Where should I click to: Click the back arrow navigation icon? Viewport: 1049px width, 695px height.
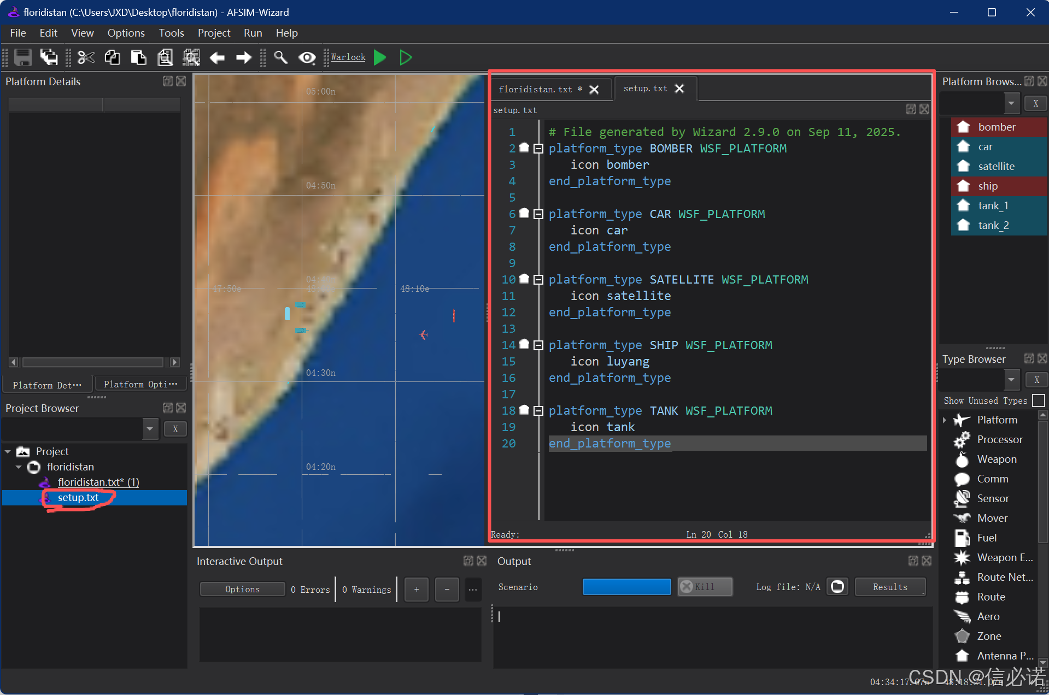click(218, 57)
